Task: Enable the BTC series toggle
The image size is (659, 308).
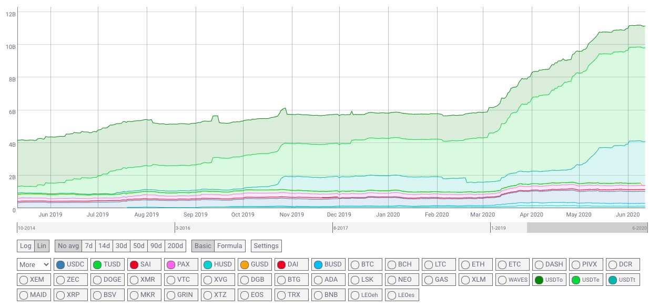Action: point(355,264)
